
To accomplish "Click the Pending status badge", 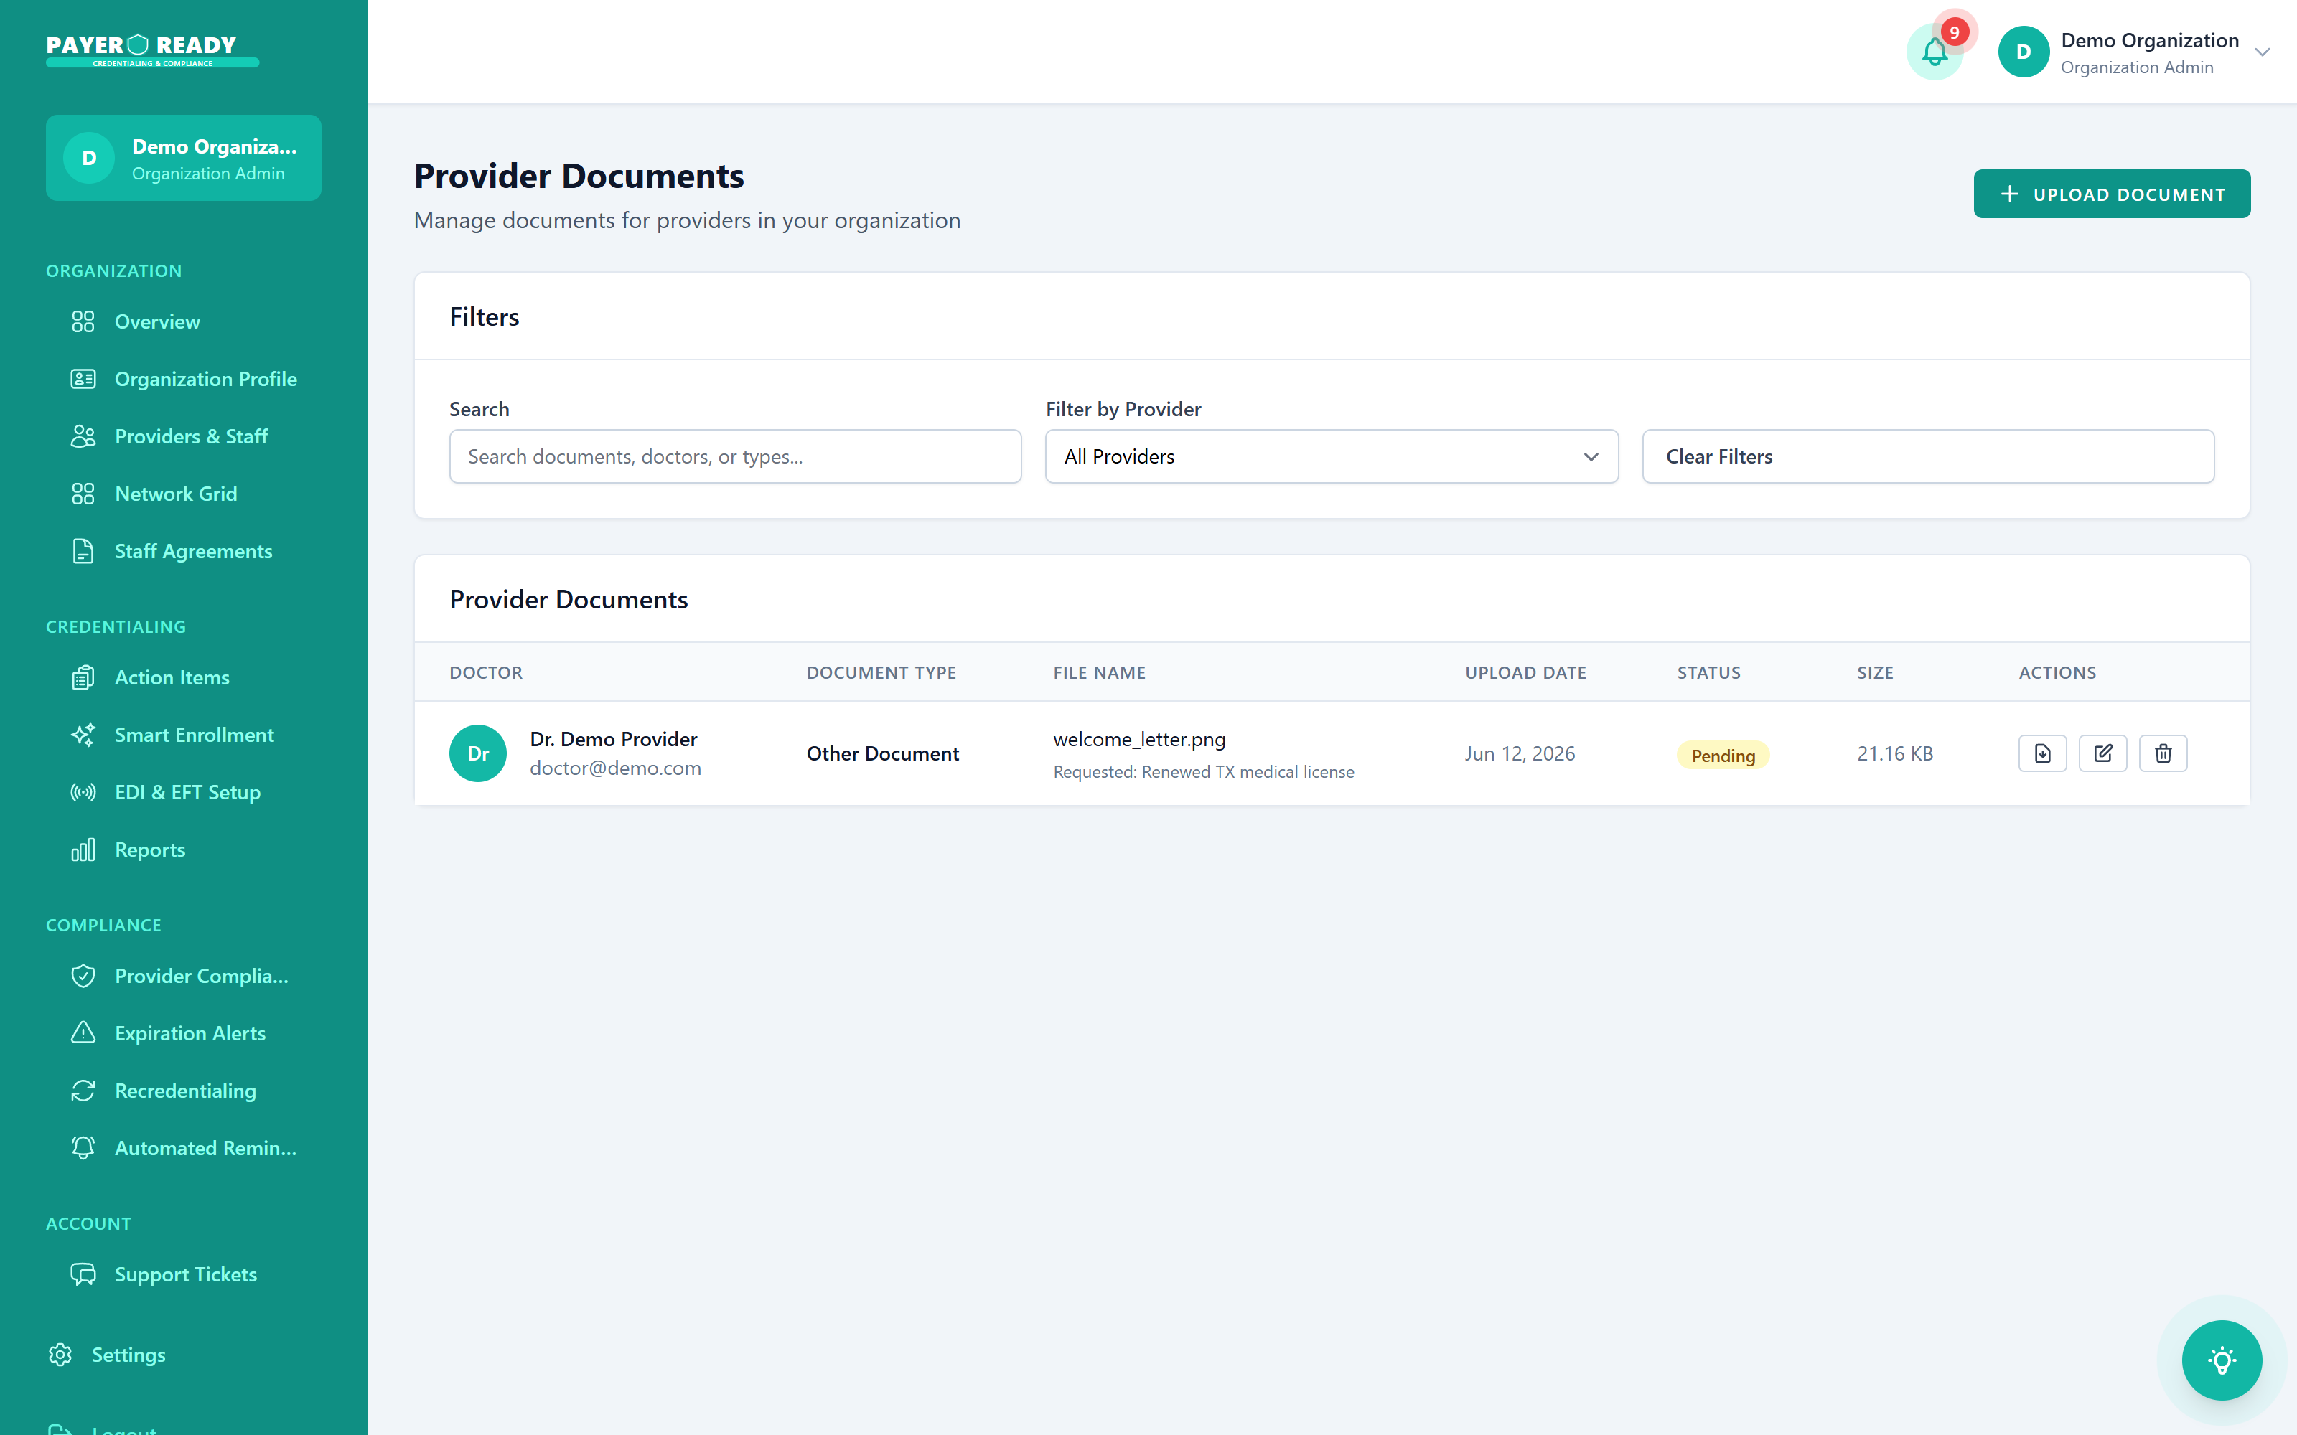I will pos(1723,756).
